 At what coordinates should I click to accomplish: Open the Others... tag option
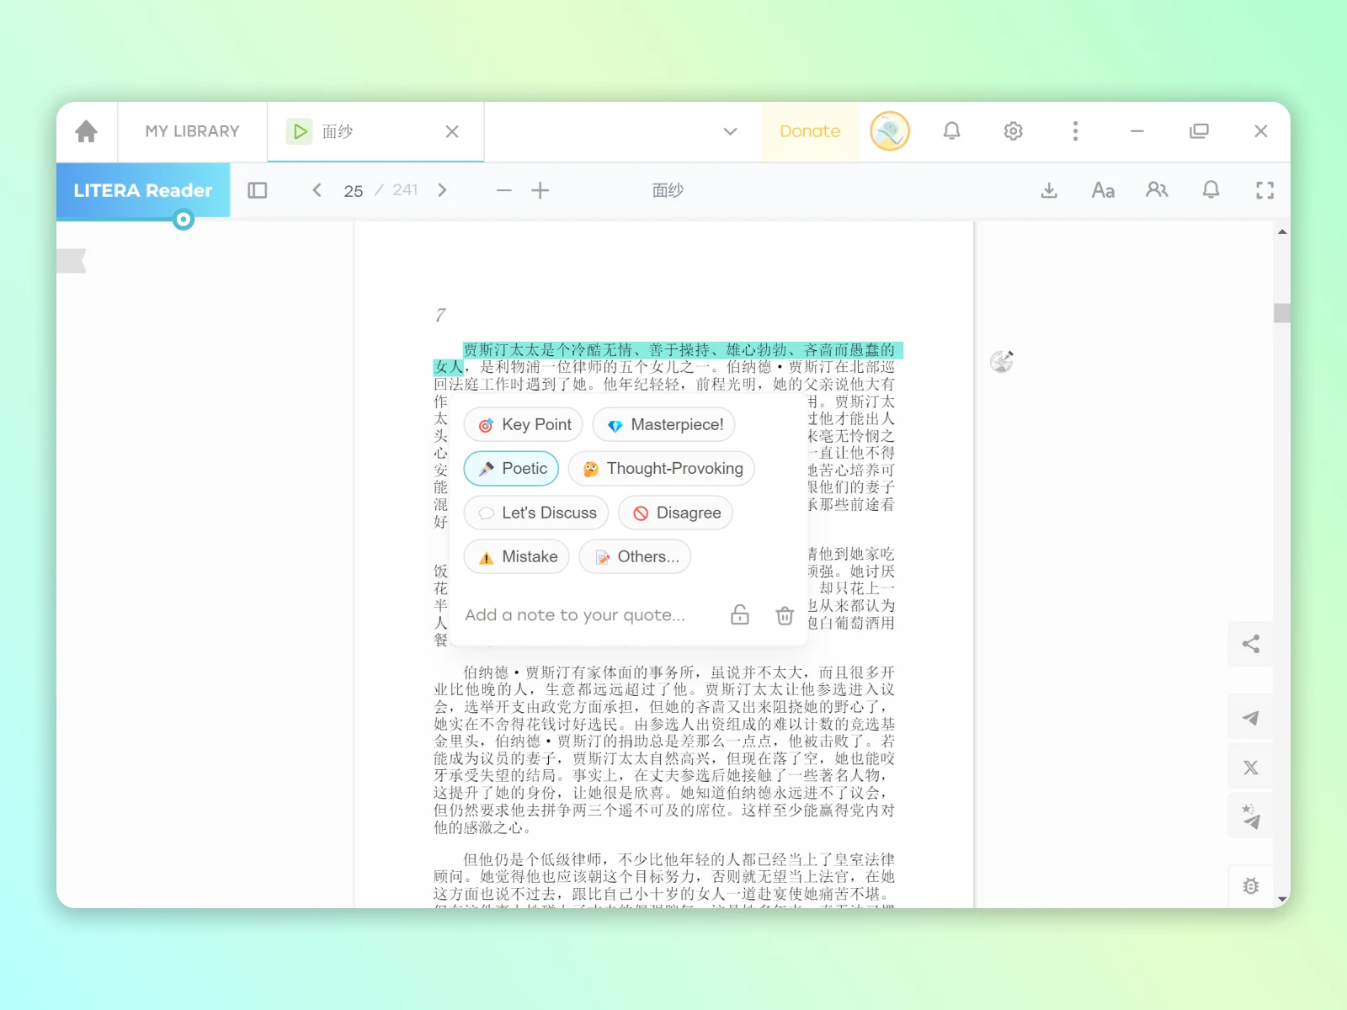(636, 557)
